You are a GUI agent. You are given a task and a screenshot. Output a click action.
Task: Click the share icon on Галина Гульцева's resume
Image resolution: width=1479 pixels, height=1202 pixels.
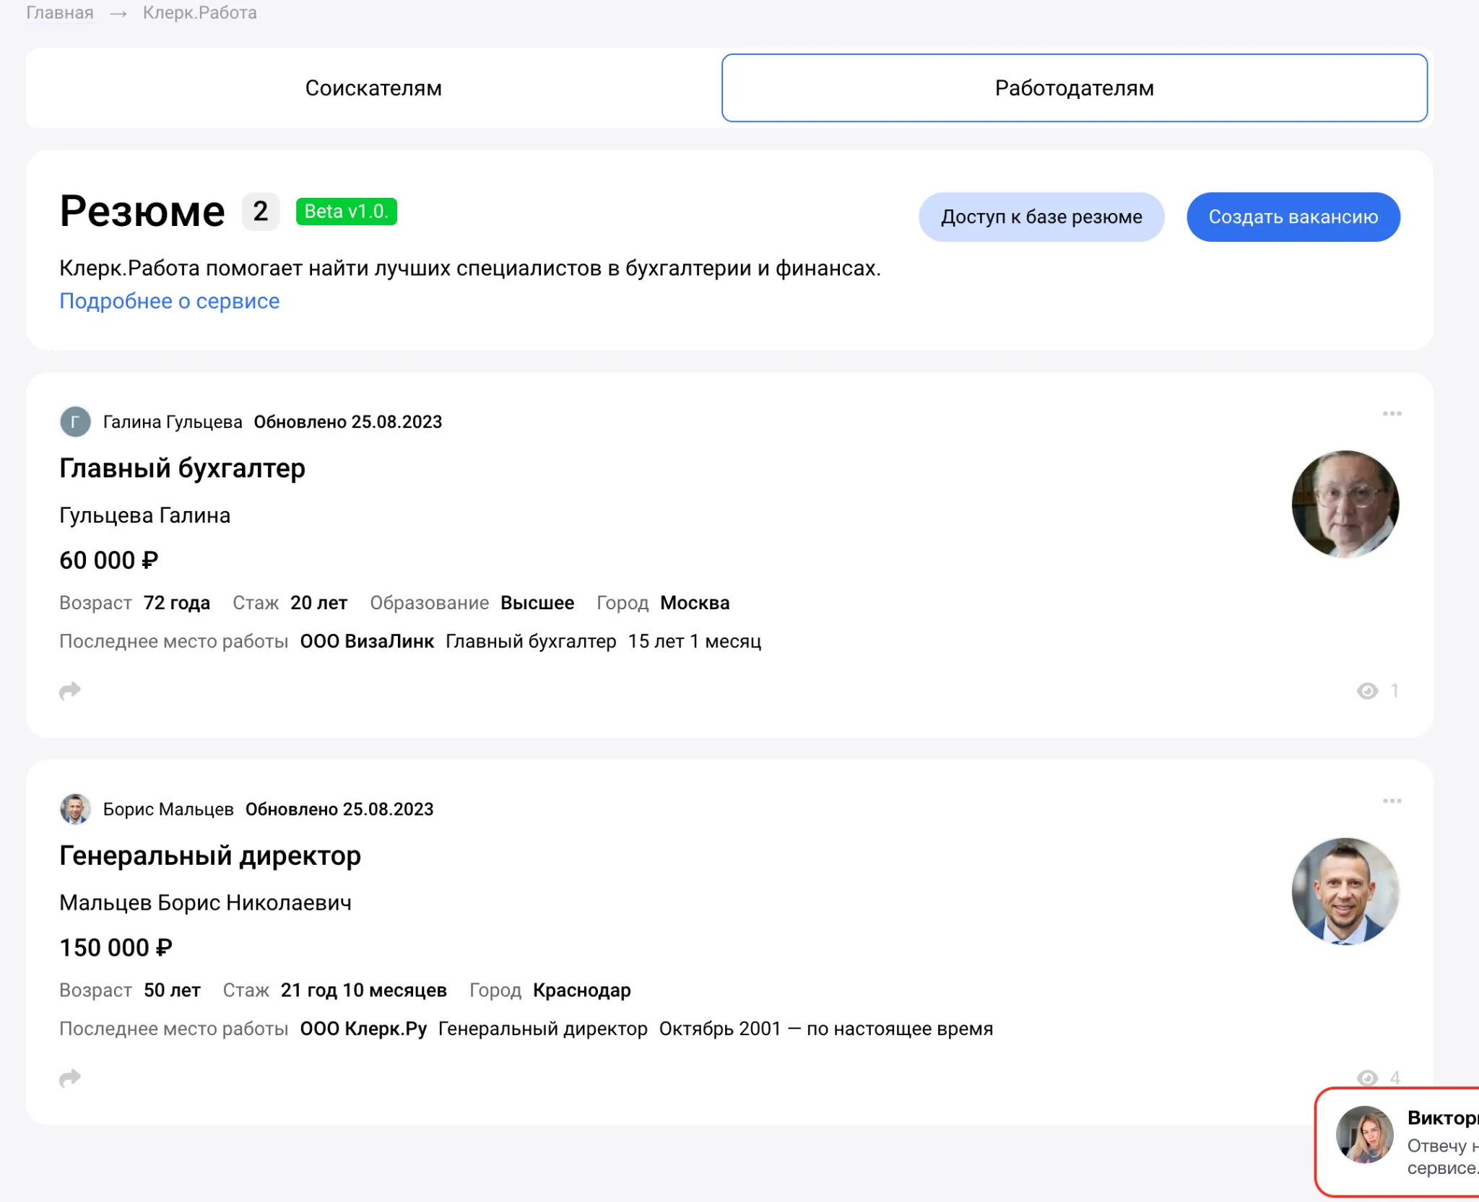(x=70, y=691)
